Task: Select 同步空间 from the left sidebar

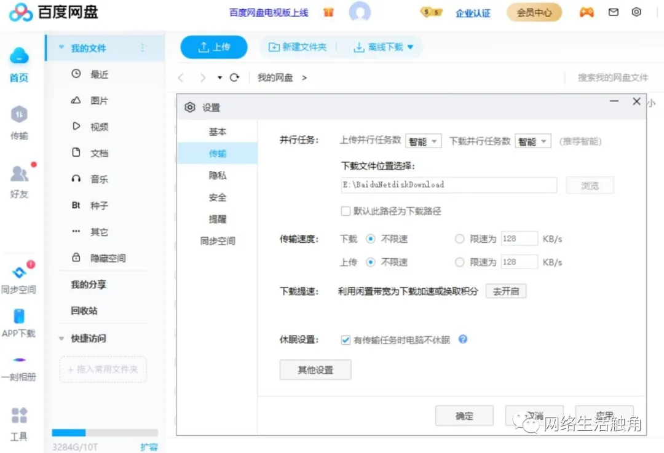Action: coord(20,278)
